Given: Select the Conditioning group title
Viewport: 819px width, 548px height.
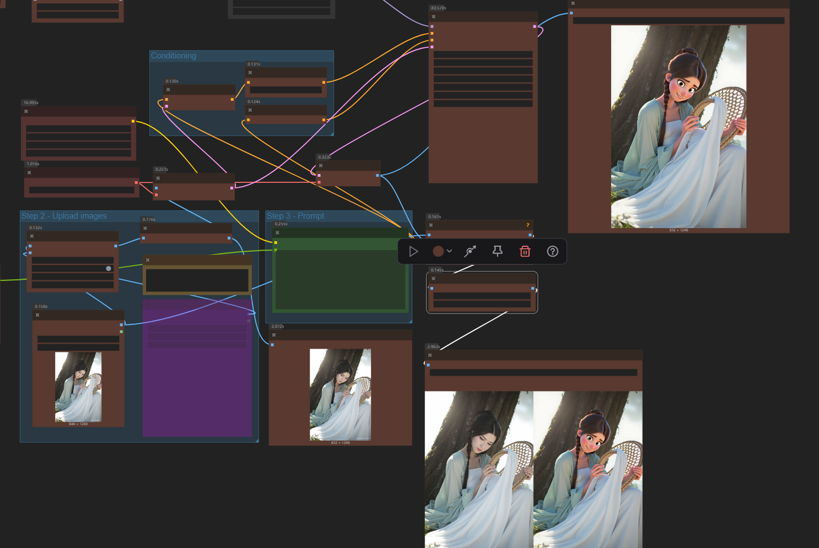Looking at the screenshot, I should tap(174, 56).
